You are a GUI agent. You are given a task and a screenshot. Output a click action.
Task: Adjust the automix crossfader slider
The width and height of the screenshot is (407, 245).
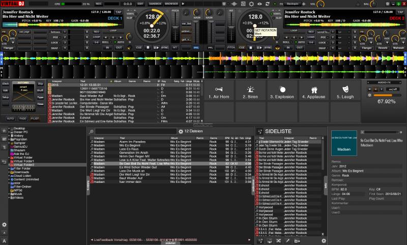[x=23, y=108]
